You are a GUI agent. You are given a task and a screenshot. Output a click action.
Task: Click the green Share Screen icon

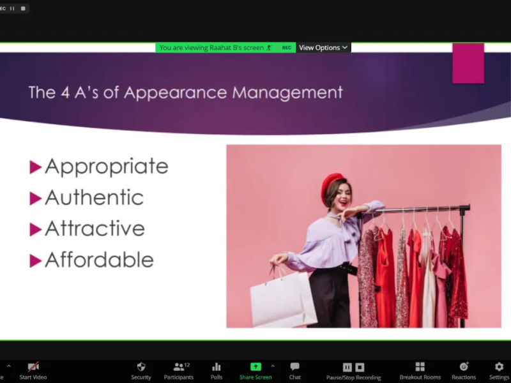(x=256, y=367)
